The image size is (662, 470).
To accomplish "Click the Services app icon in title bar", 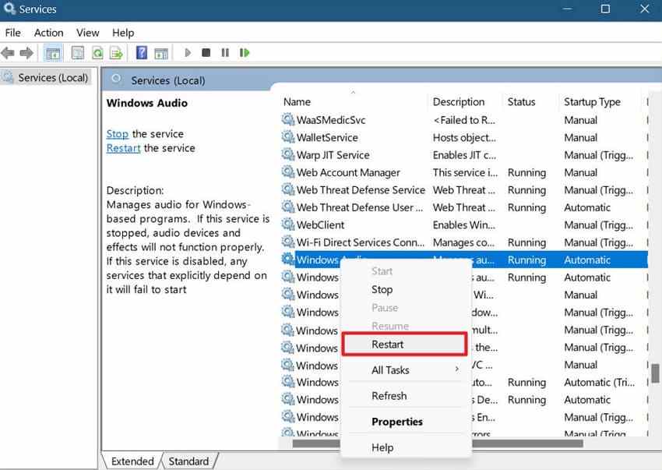I will 9,9.
